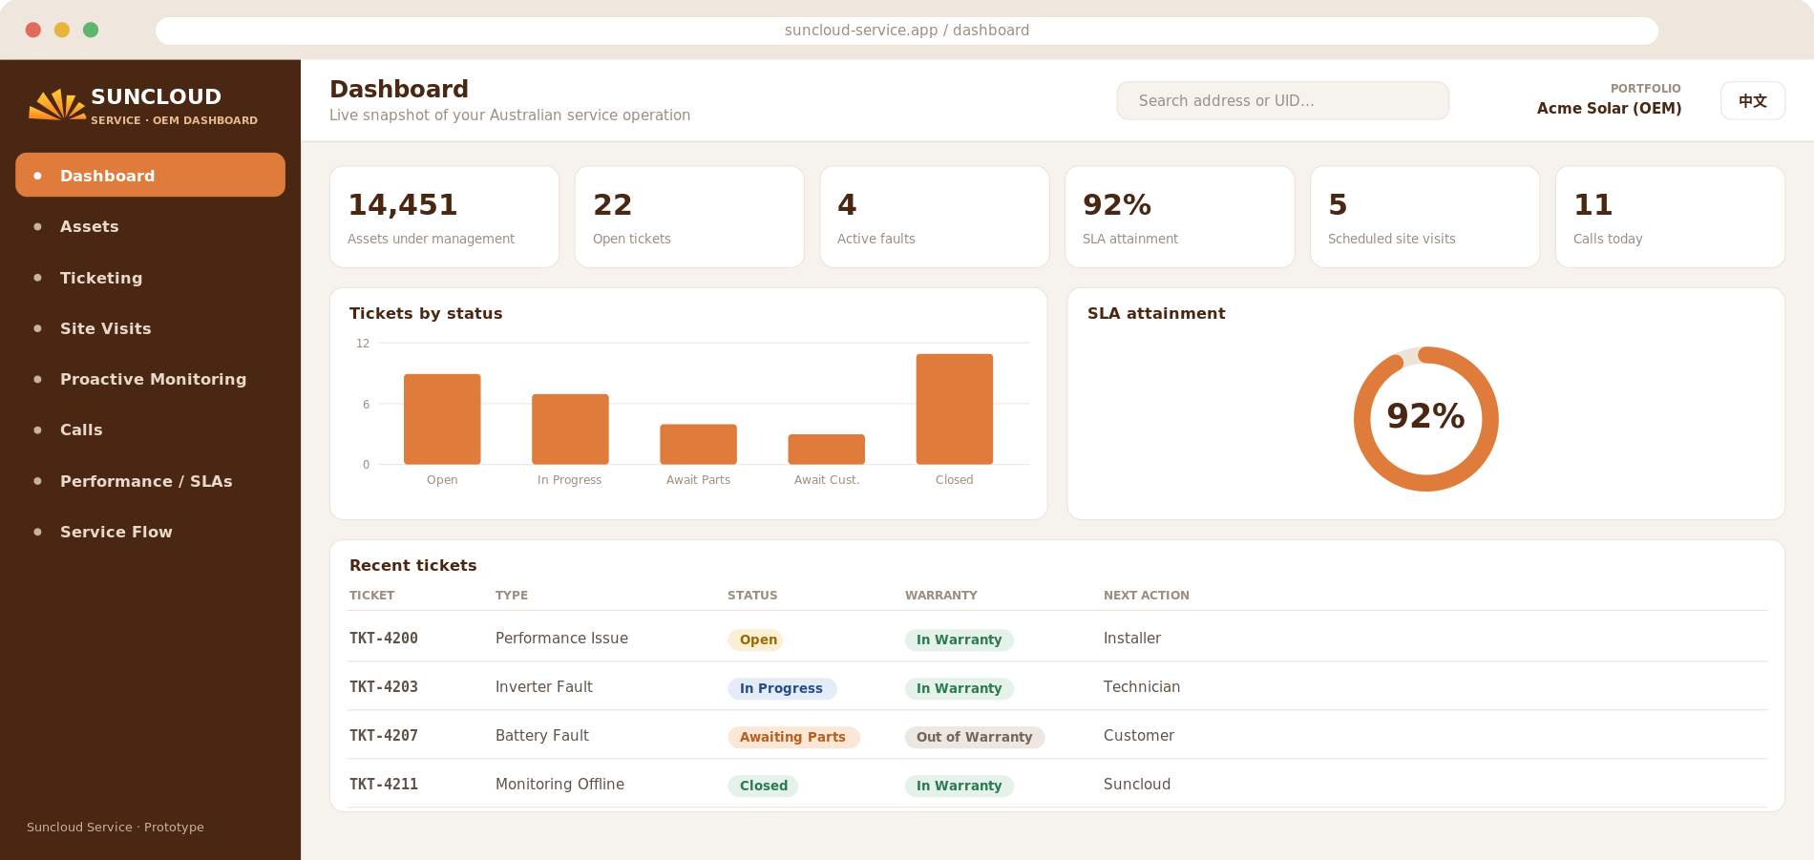
Task: Click the Customer next action cell
Action: [x=1139, y=735]
